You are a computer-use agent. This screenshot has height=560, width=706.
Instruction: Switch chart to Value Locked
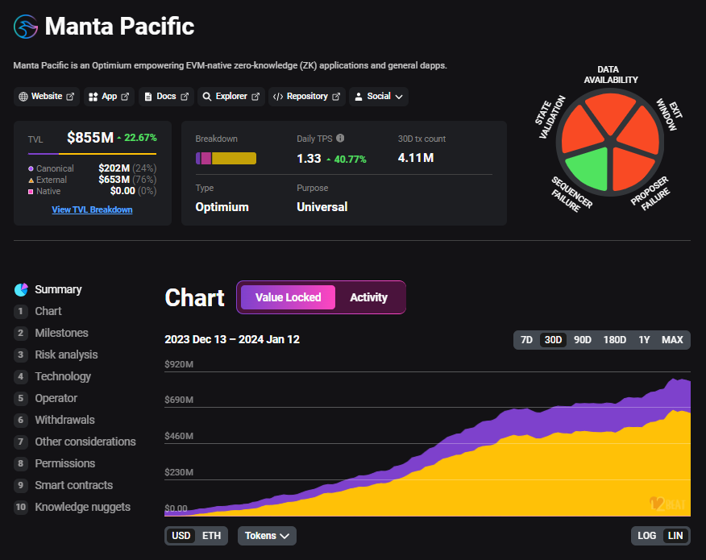click(x=289, y=297)
